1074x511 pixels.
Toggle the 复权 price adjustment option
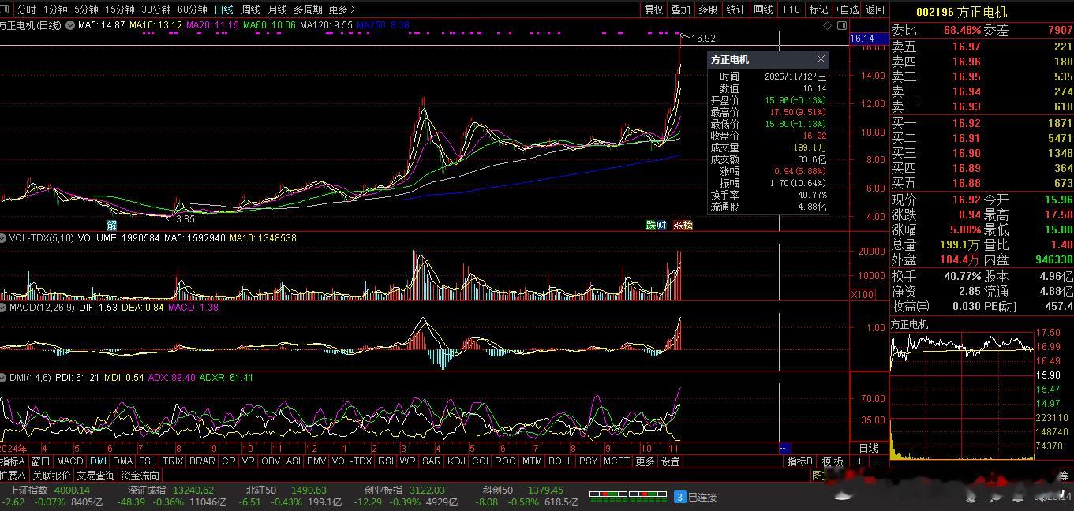[x=653, y=9]
